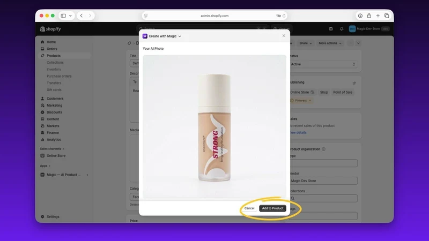
Task: Open the notifications bell
Action: (x=342, y=29)
